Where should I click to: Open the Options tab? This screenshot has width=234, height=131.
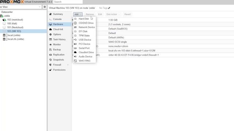point(59,34)
